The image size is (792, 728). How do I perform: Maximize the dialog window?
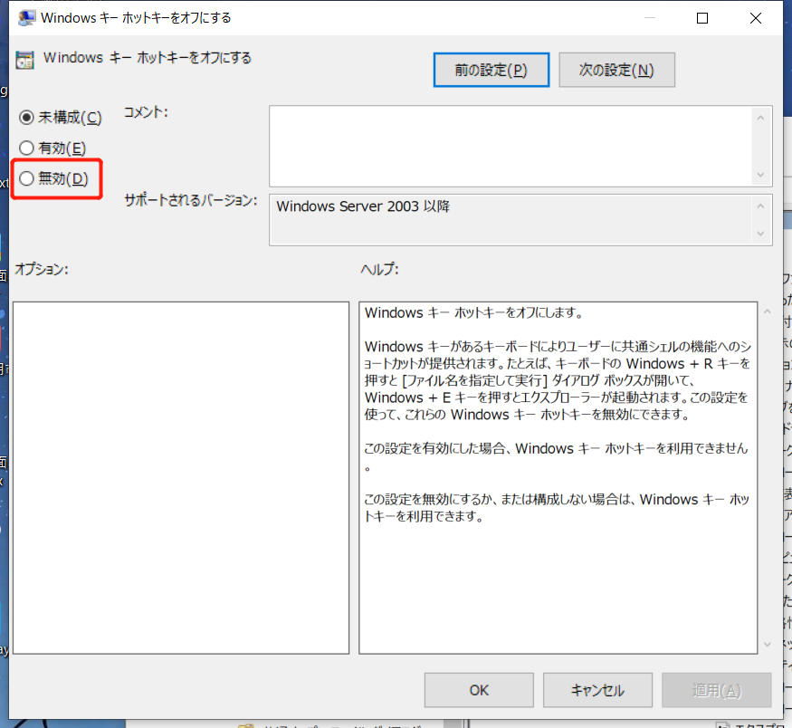(702, 18)
